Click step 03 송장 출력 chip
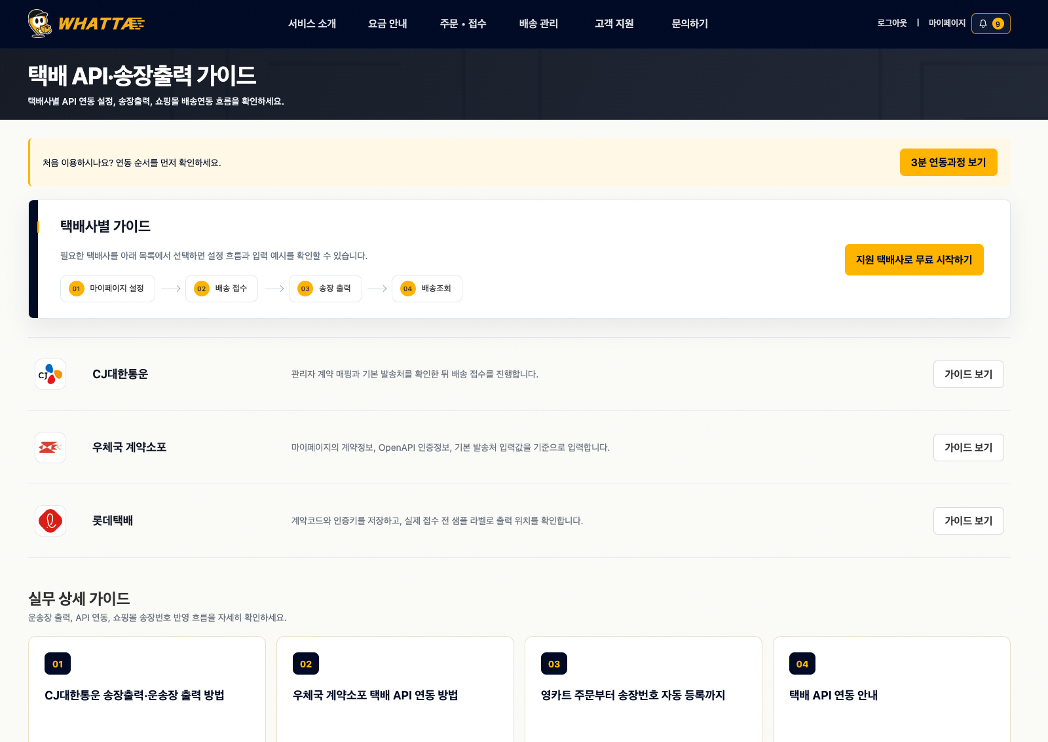 coord(326,289)
